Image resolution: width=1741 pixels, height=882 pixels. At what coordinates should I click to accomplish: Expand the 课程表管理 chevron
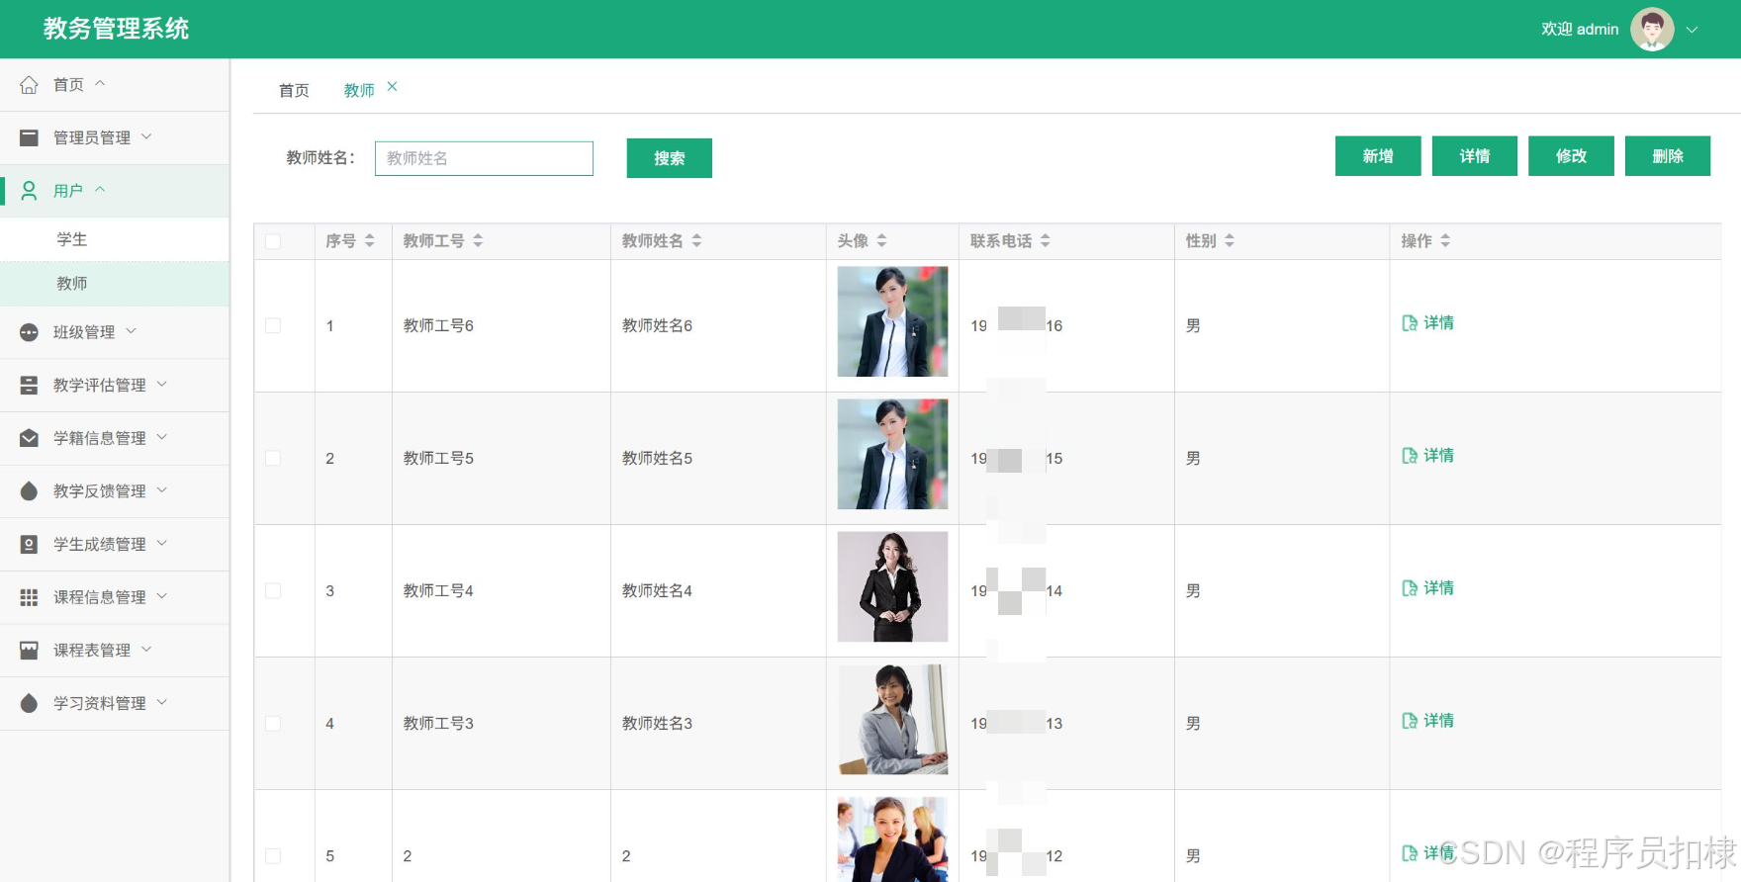[x=146, y=649]
